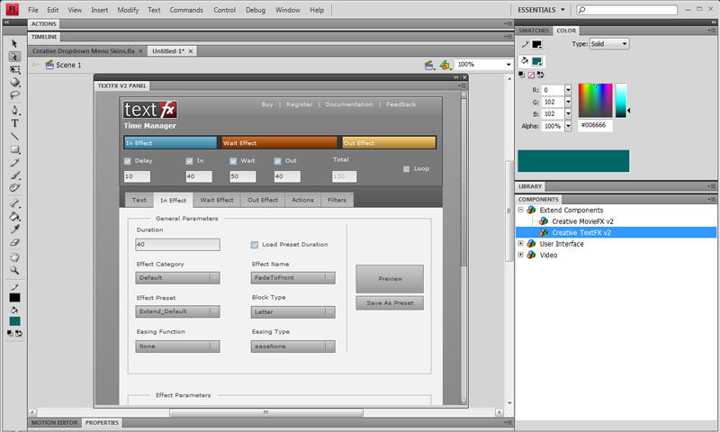The image size is (720, 432).
Task: Select the Free Transform tool
Action: [14, 70]
